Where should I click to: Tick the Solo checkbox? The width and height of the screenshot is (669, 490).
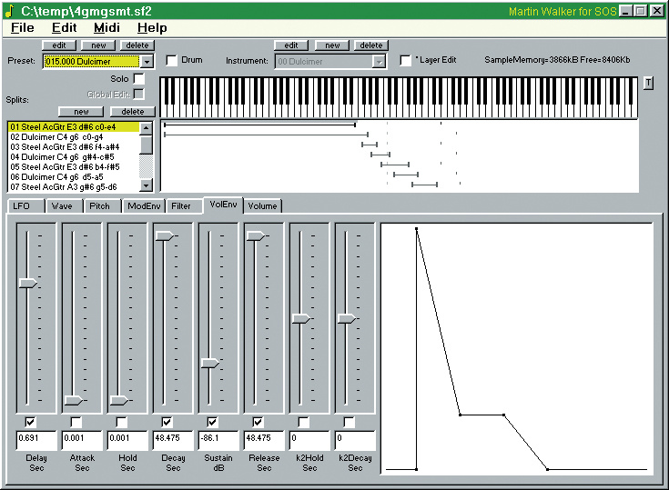(x=139, y=79)
